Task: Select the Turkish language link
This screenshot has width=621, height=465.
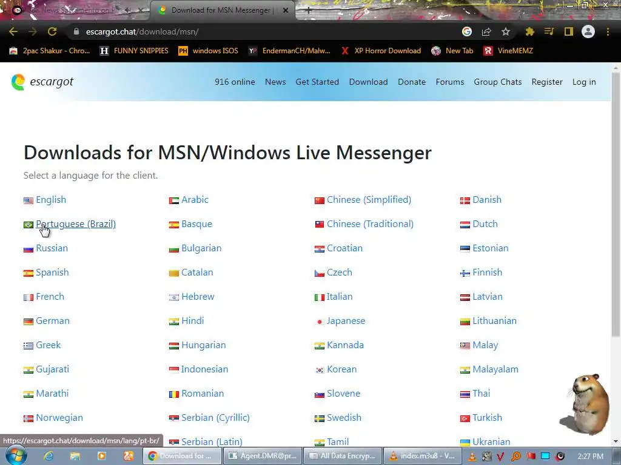Action: click(x=487, y=418)
